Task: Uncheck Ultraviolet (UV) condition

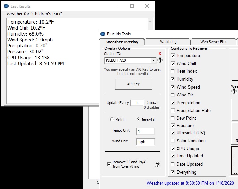Action: (173, 133)
